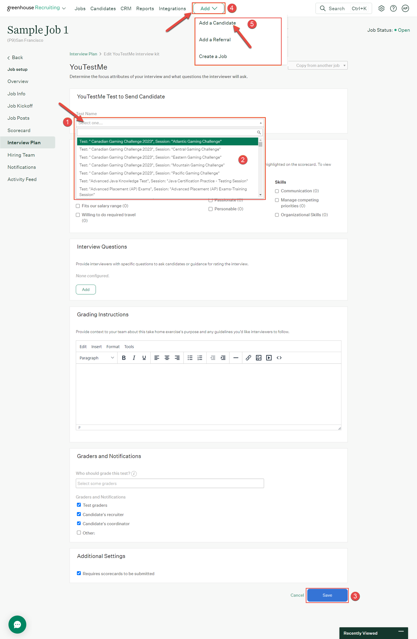Open the Paragraph style dropdown
Image resolution: width=417 pixels, height=639 pixels.
[x=97, y=358]
